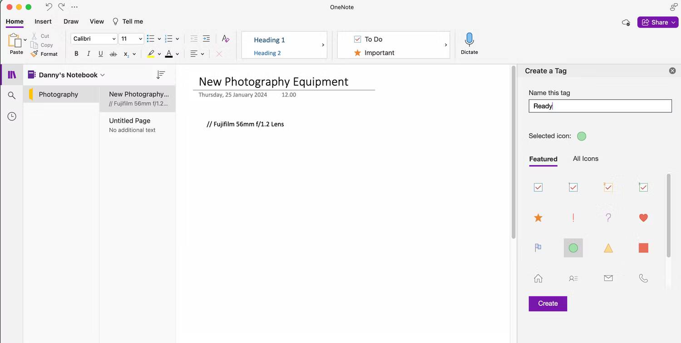The width and height of the screenshot is (681, 343).
Task: Choose the star tag icon
Action: click(538, 217)
